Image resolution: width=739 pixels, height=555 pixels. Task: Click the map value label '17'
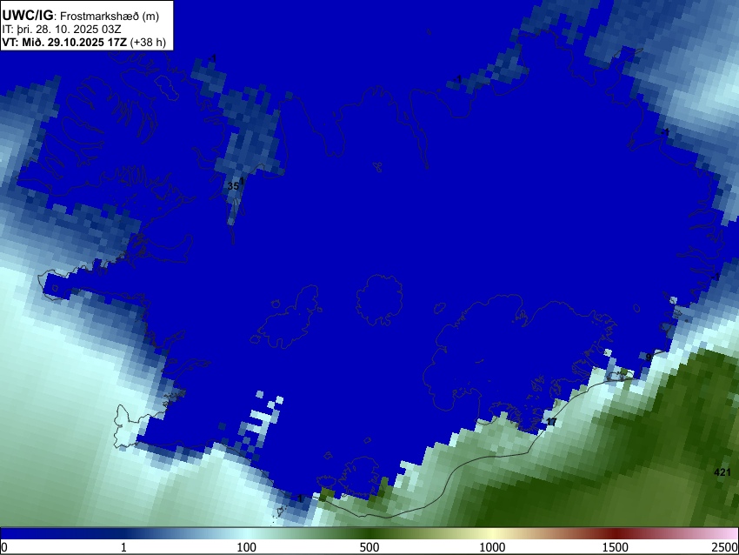point(551,422)
